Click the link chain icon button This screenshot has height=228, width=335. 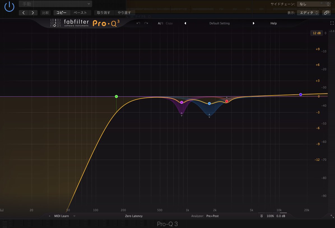pos(326,13)
